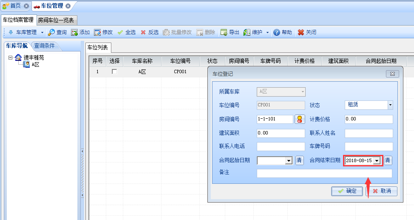Open the 合同结束日期 date dropdown
Image resolution: width=414 pixels, height=220 pixels.
[377, 160]
